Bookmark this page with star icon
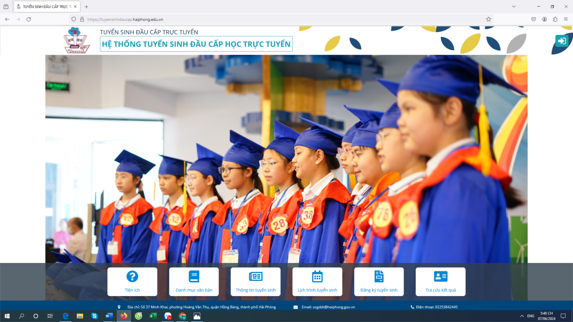Viewport: 573px width, 322px height. point(489,19)
